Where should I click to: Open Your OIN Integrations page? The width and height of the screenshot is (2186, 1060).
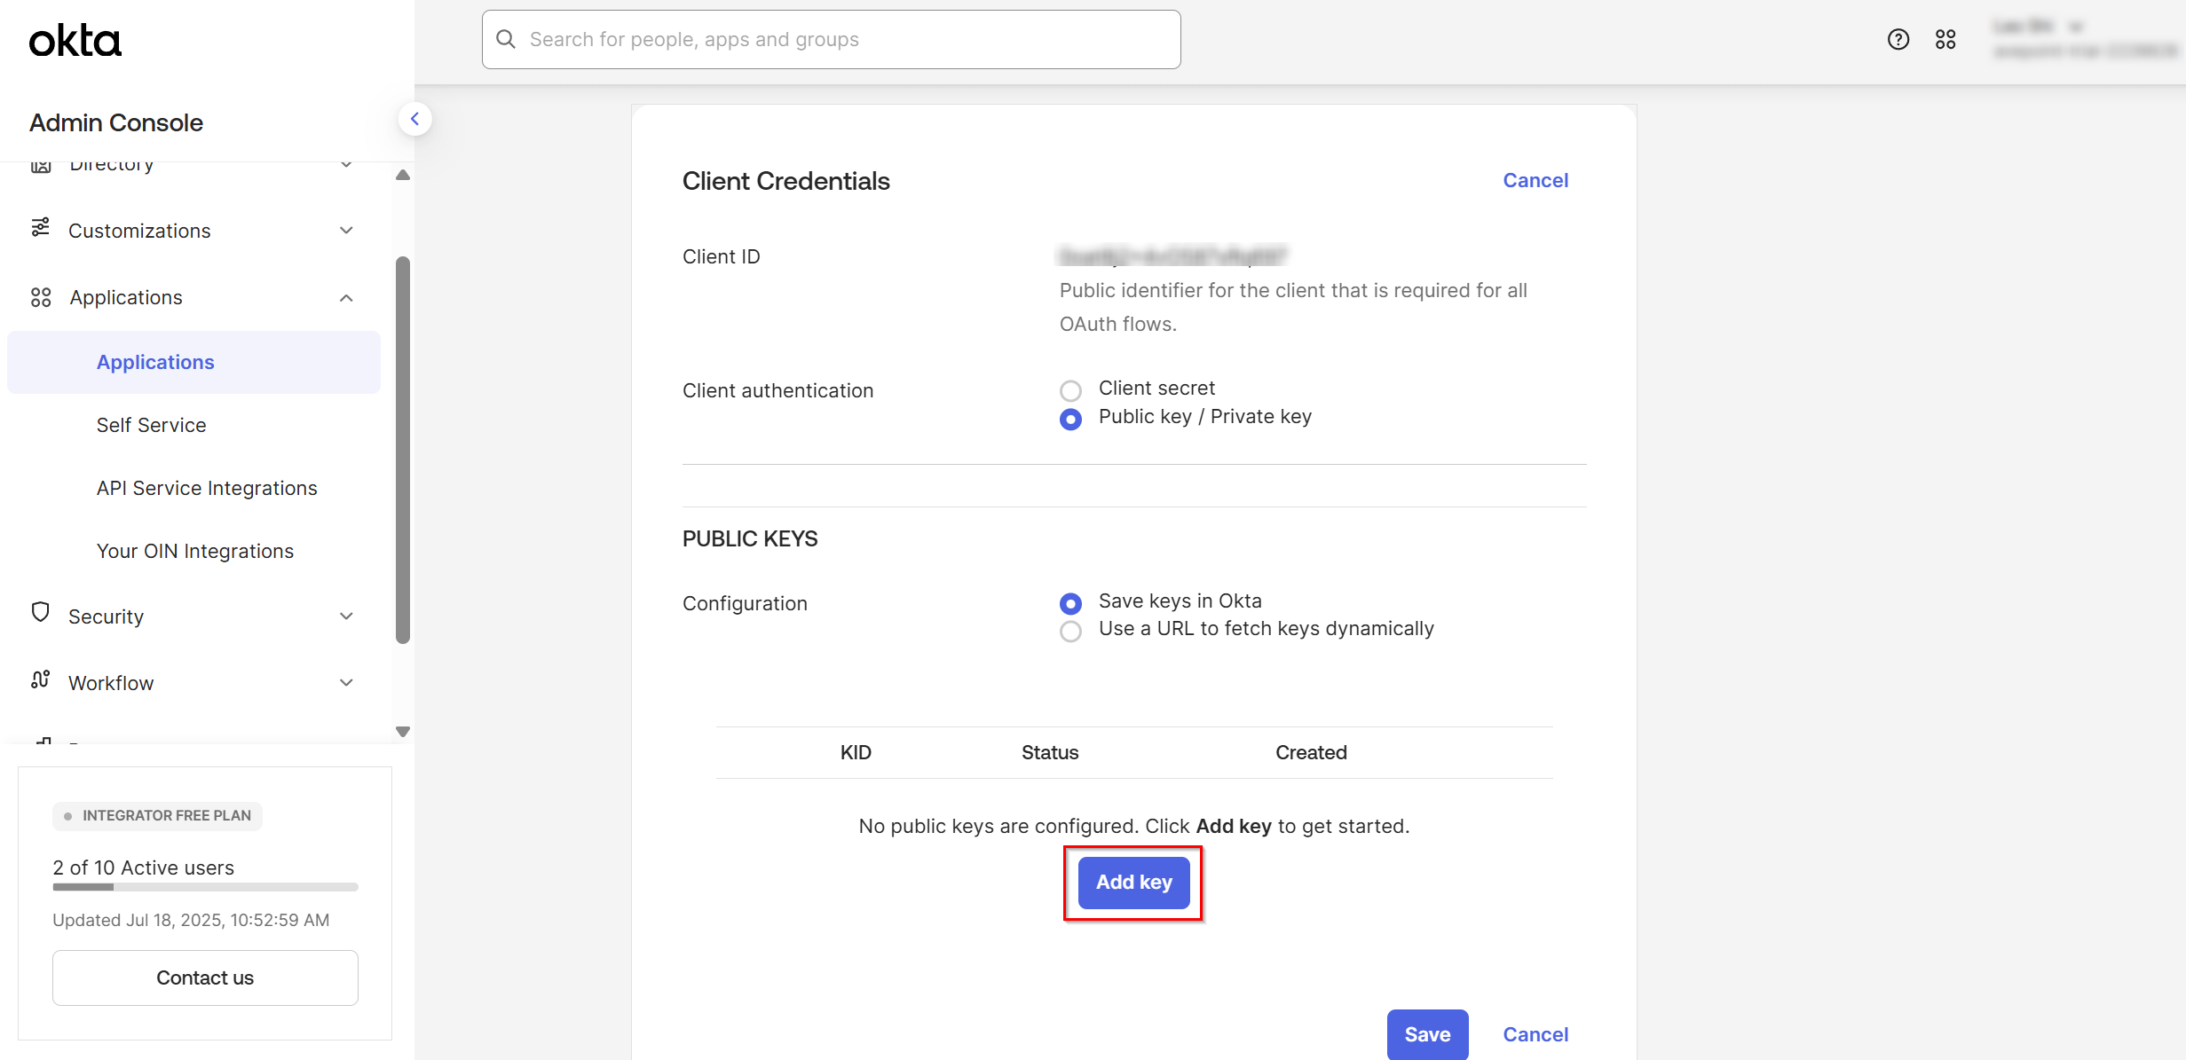click(195, 550)
